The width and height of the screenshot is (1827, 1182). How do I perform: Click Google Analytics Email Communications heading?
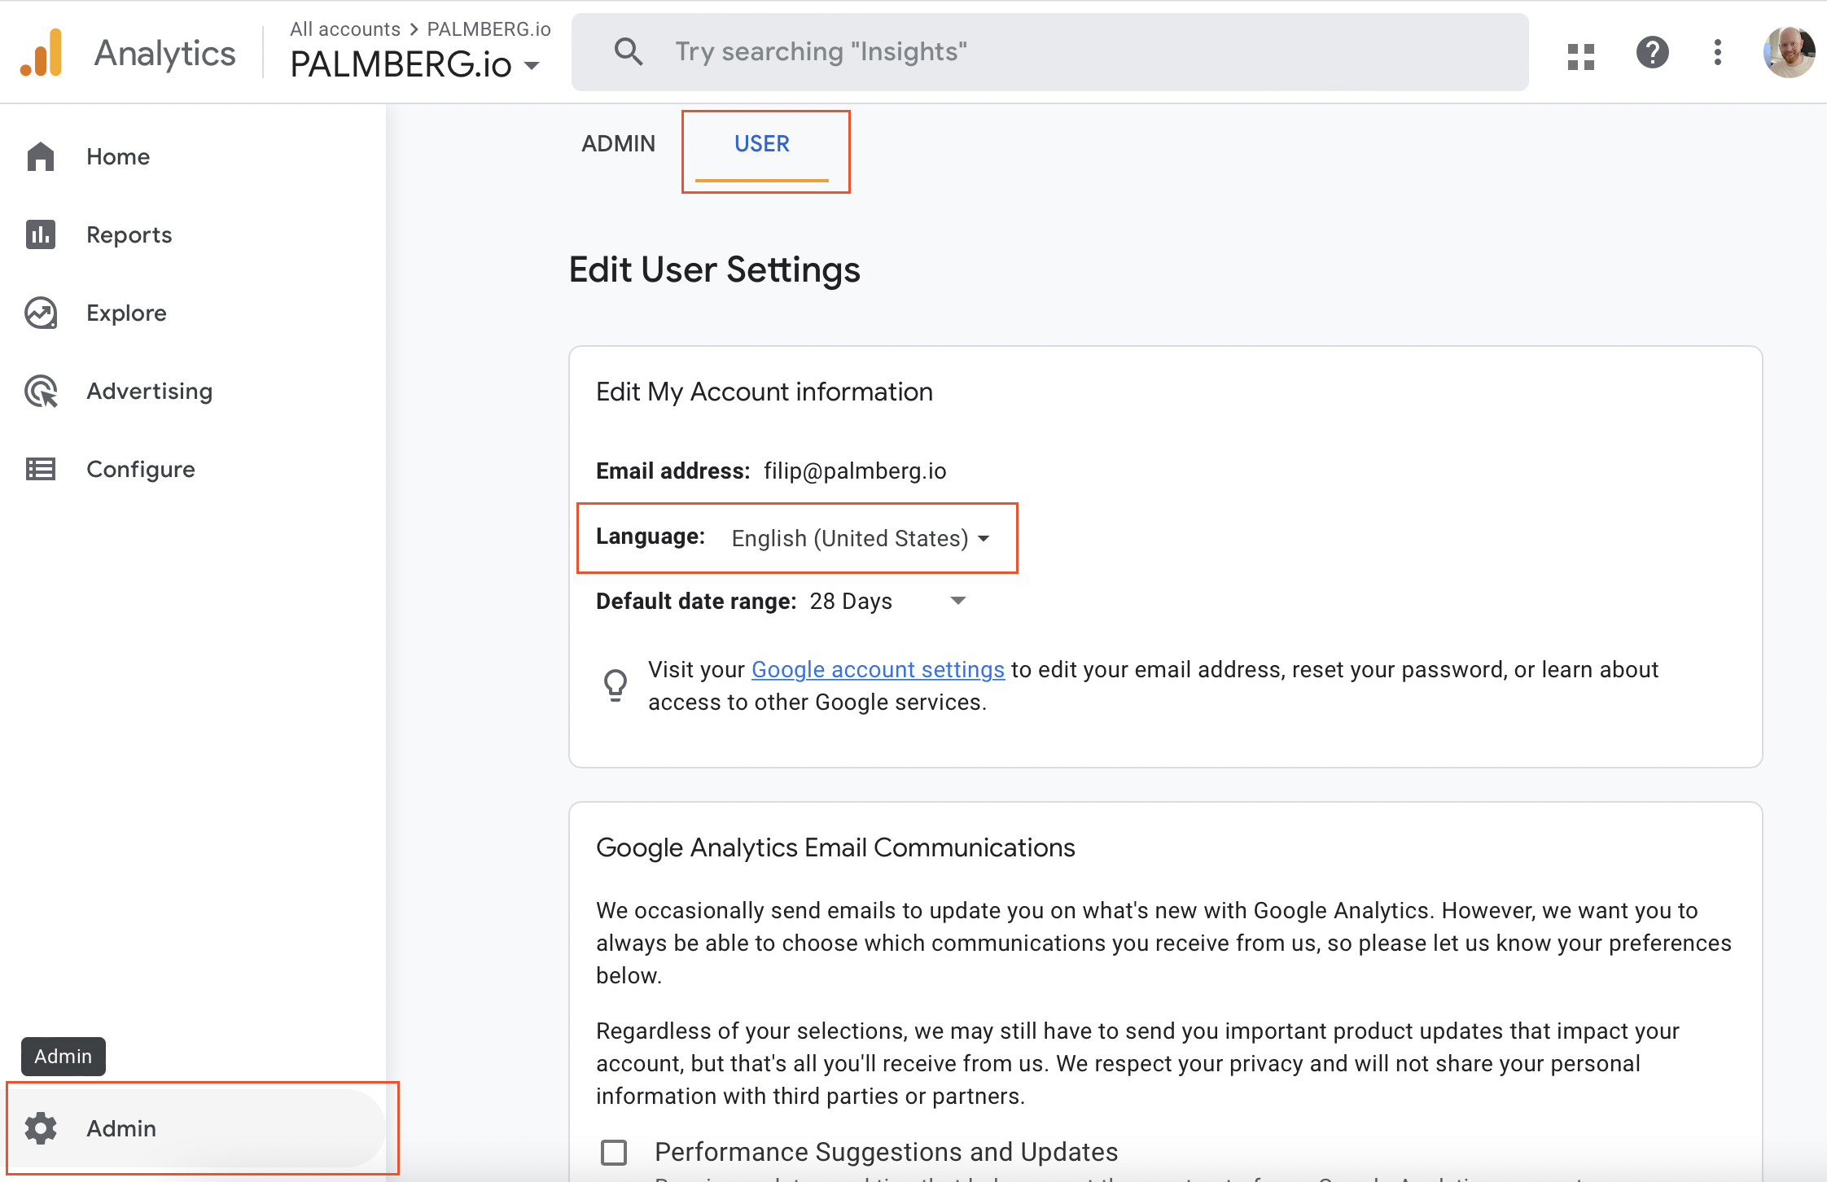pyautogui.click(x=835, y=847)
